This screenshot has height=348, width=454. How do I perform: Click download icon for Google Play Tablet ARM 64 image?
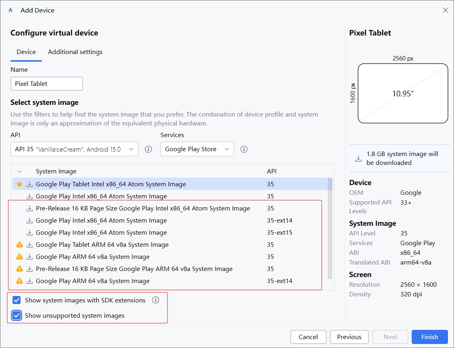tap(29, 245)
